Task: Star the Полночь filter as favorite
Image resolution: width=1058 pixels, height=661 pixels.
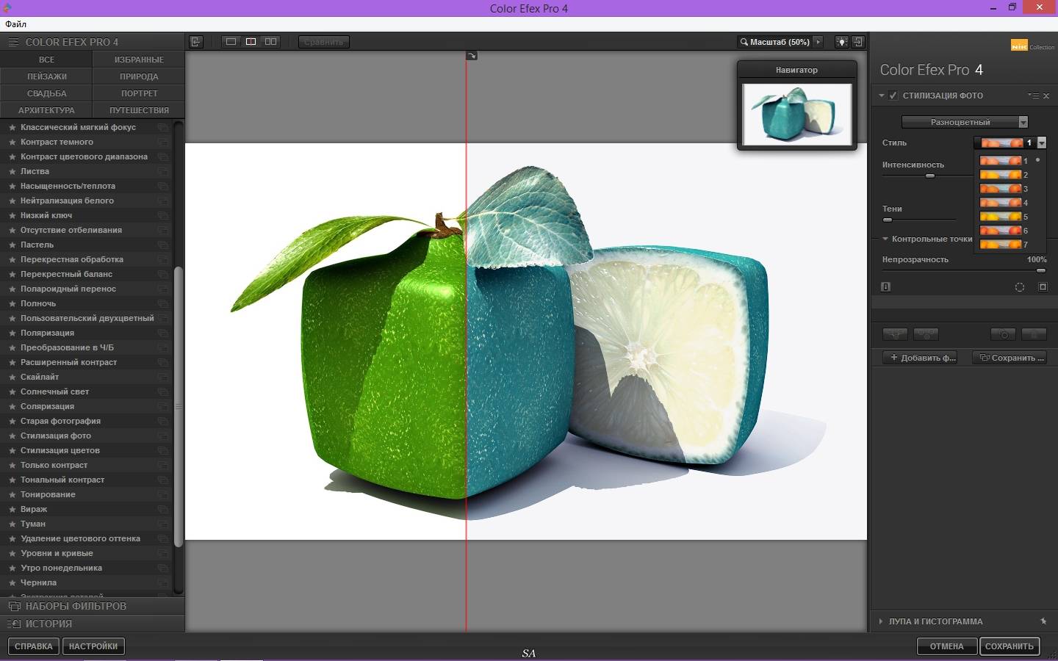Action: click(12, 303)
